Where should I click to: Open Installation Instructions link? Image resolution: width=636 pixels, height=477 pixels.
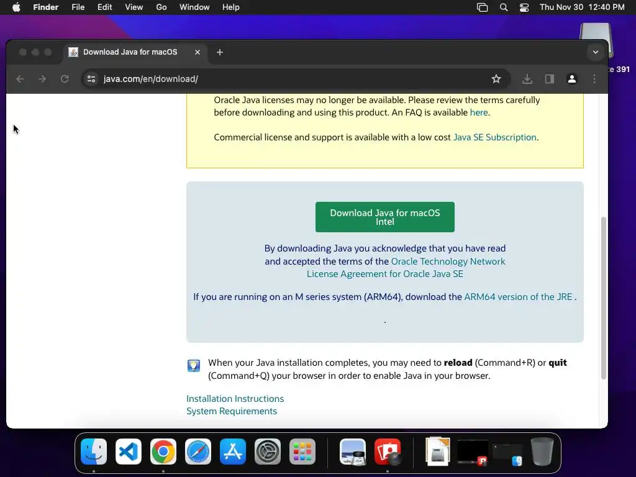(235, 399)
